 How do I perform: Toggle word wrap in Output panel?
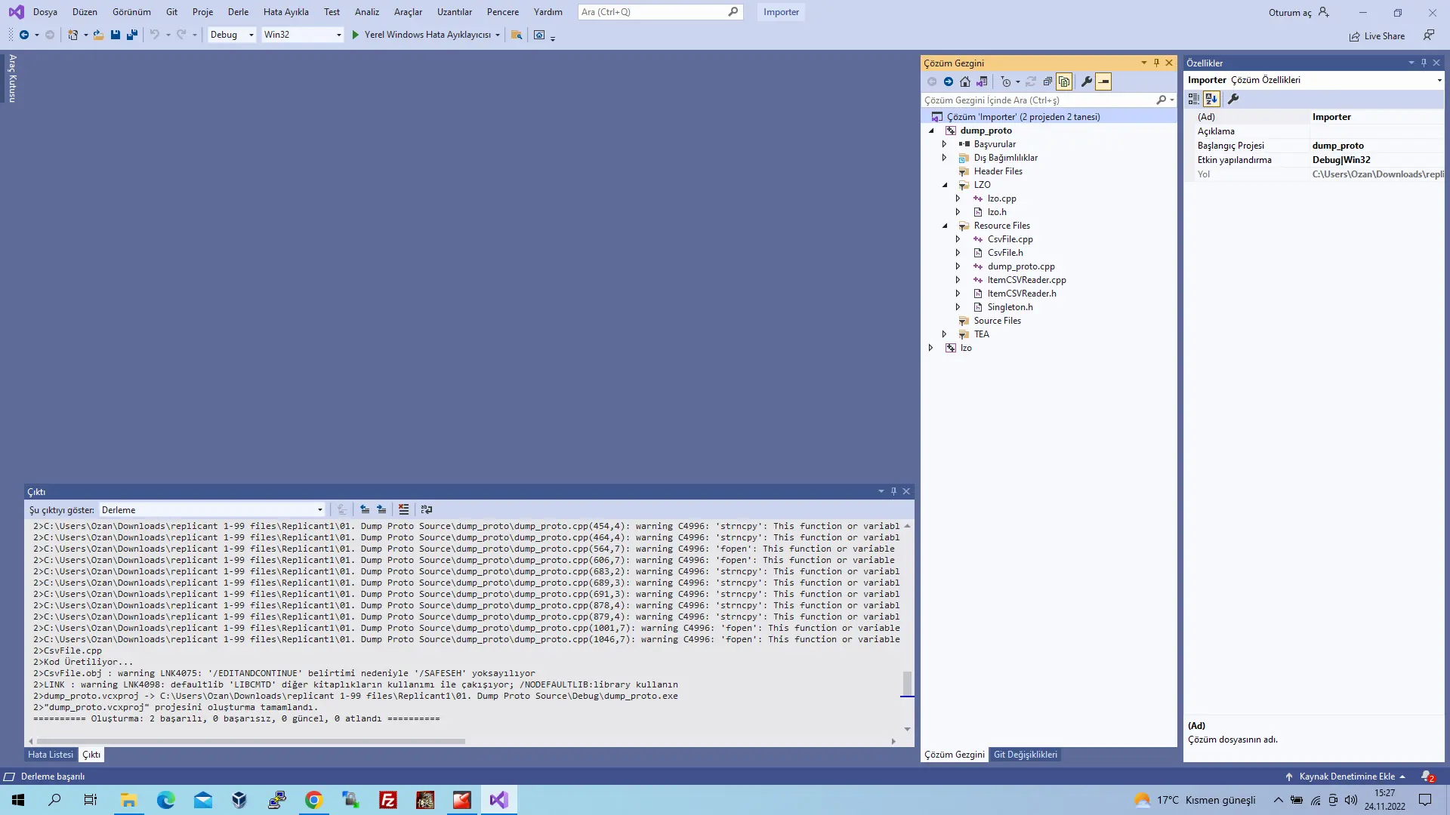click(x=427, y=509)
